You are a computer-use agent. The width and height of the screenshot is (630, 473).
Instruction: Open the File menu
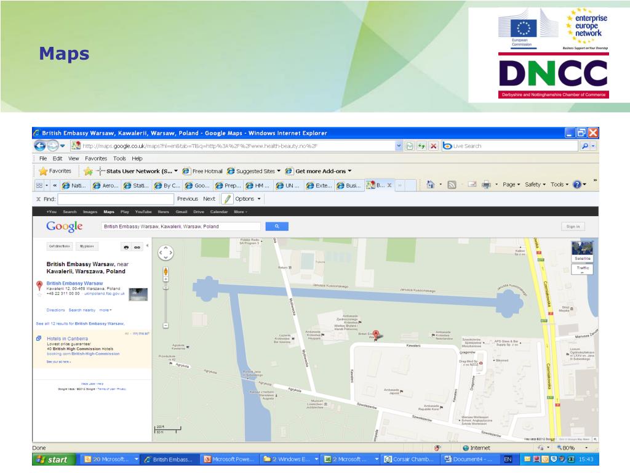(43, 158)
